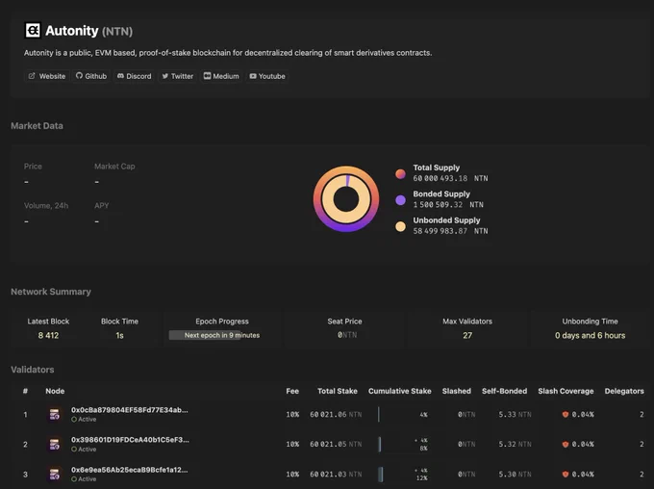The image size is (654, 489).
Task: Sort validators by Total Stake column
Action: click(338, 391)
